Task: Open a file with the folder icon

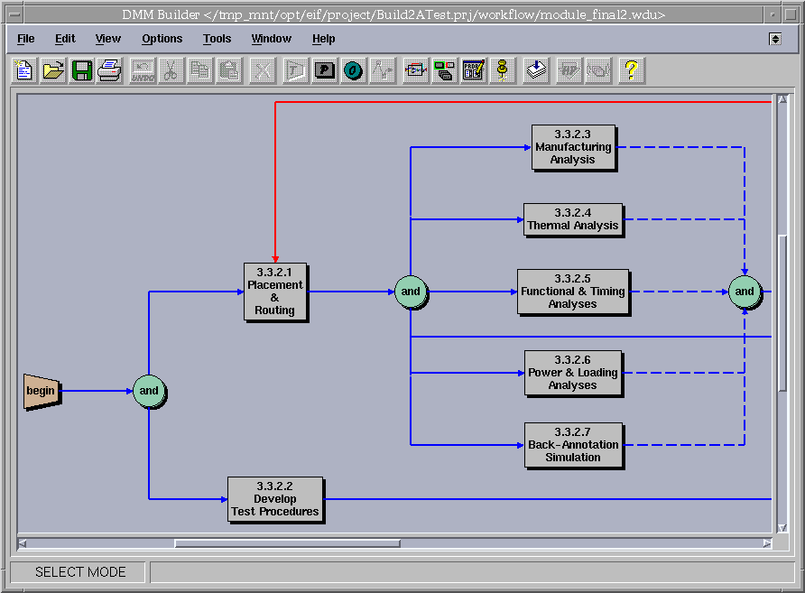Action: 53,70
